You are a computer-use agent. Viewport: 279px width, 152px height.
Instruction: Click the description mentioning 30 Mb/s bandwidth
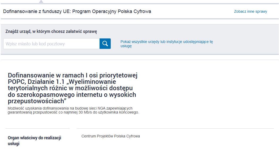[x=73, y=110]
